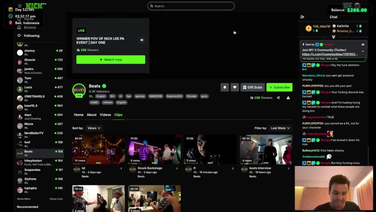The image size is (376, 212).
Task: Open the clip thumbnail with 00:22 duration
Action: point(98,198)
